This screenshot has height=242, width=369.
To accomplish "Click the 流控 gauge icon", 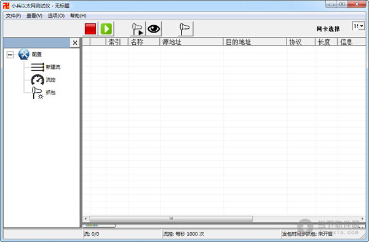I will coord(38,80).
